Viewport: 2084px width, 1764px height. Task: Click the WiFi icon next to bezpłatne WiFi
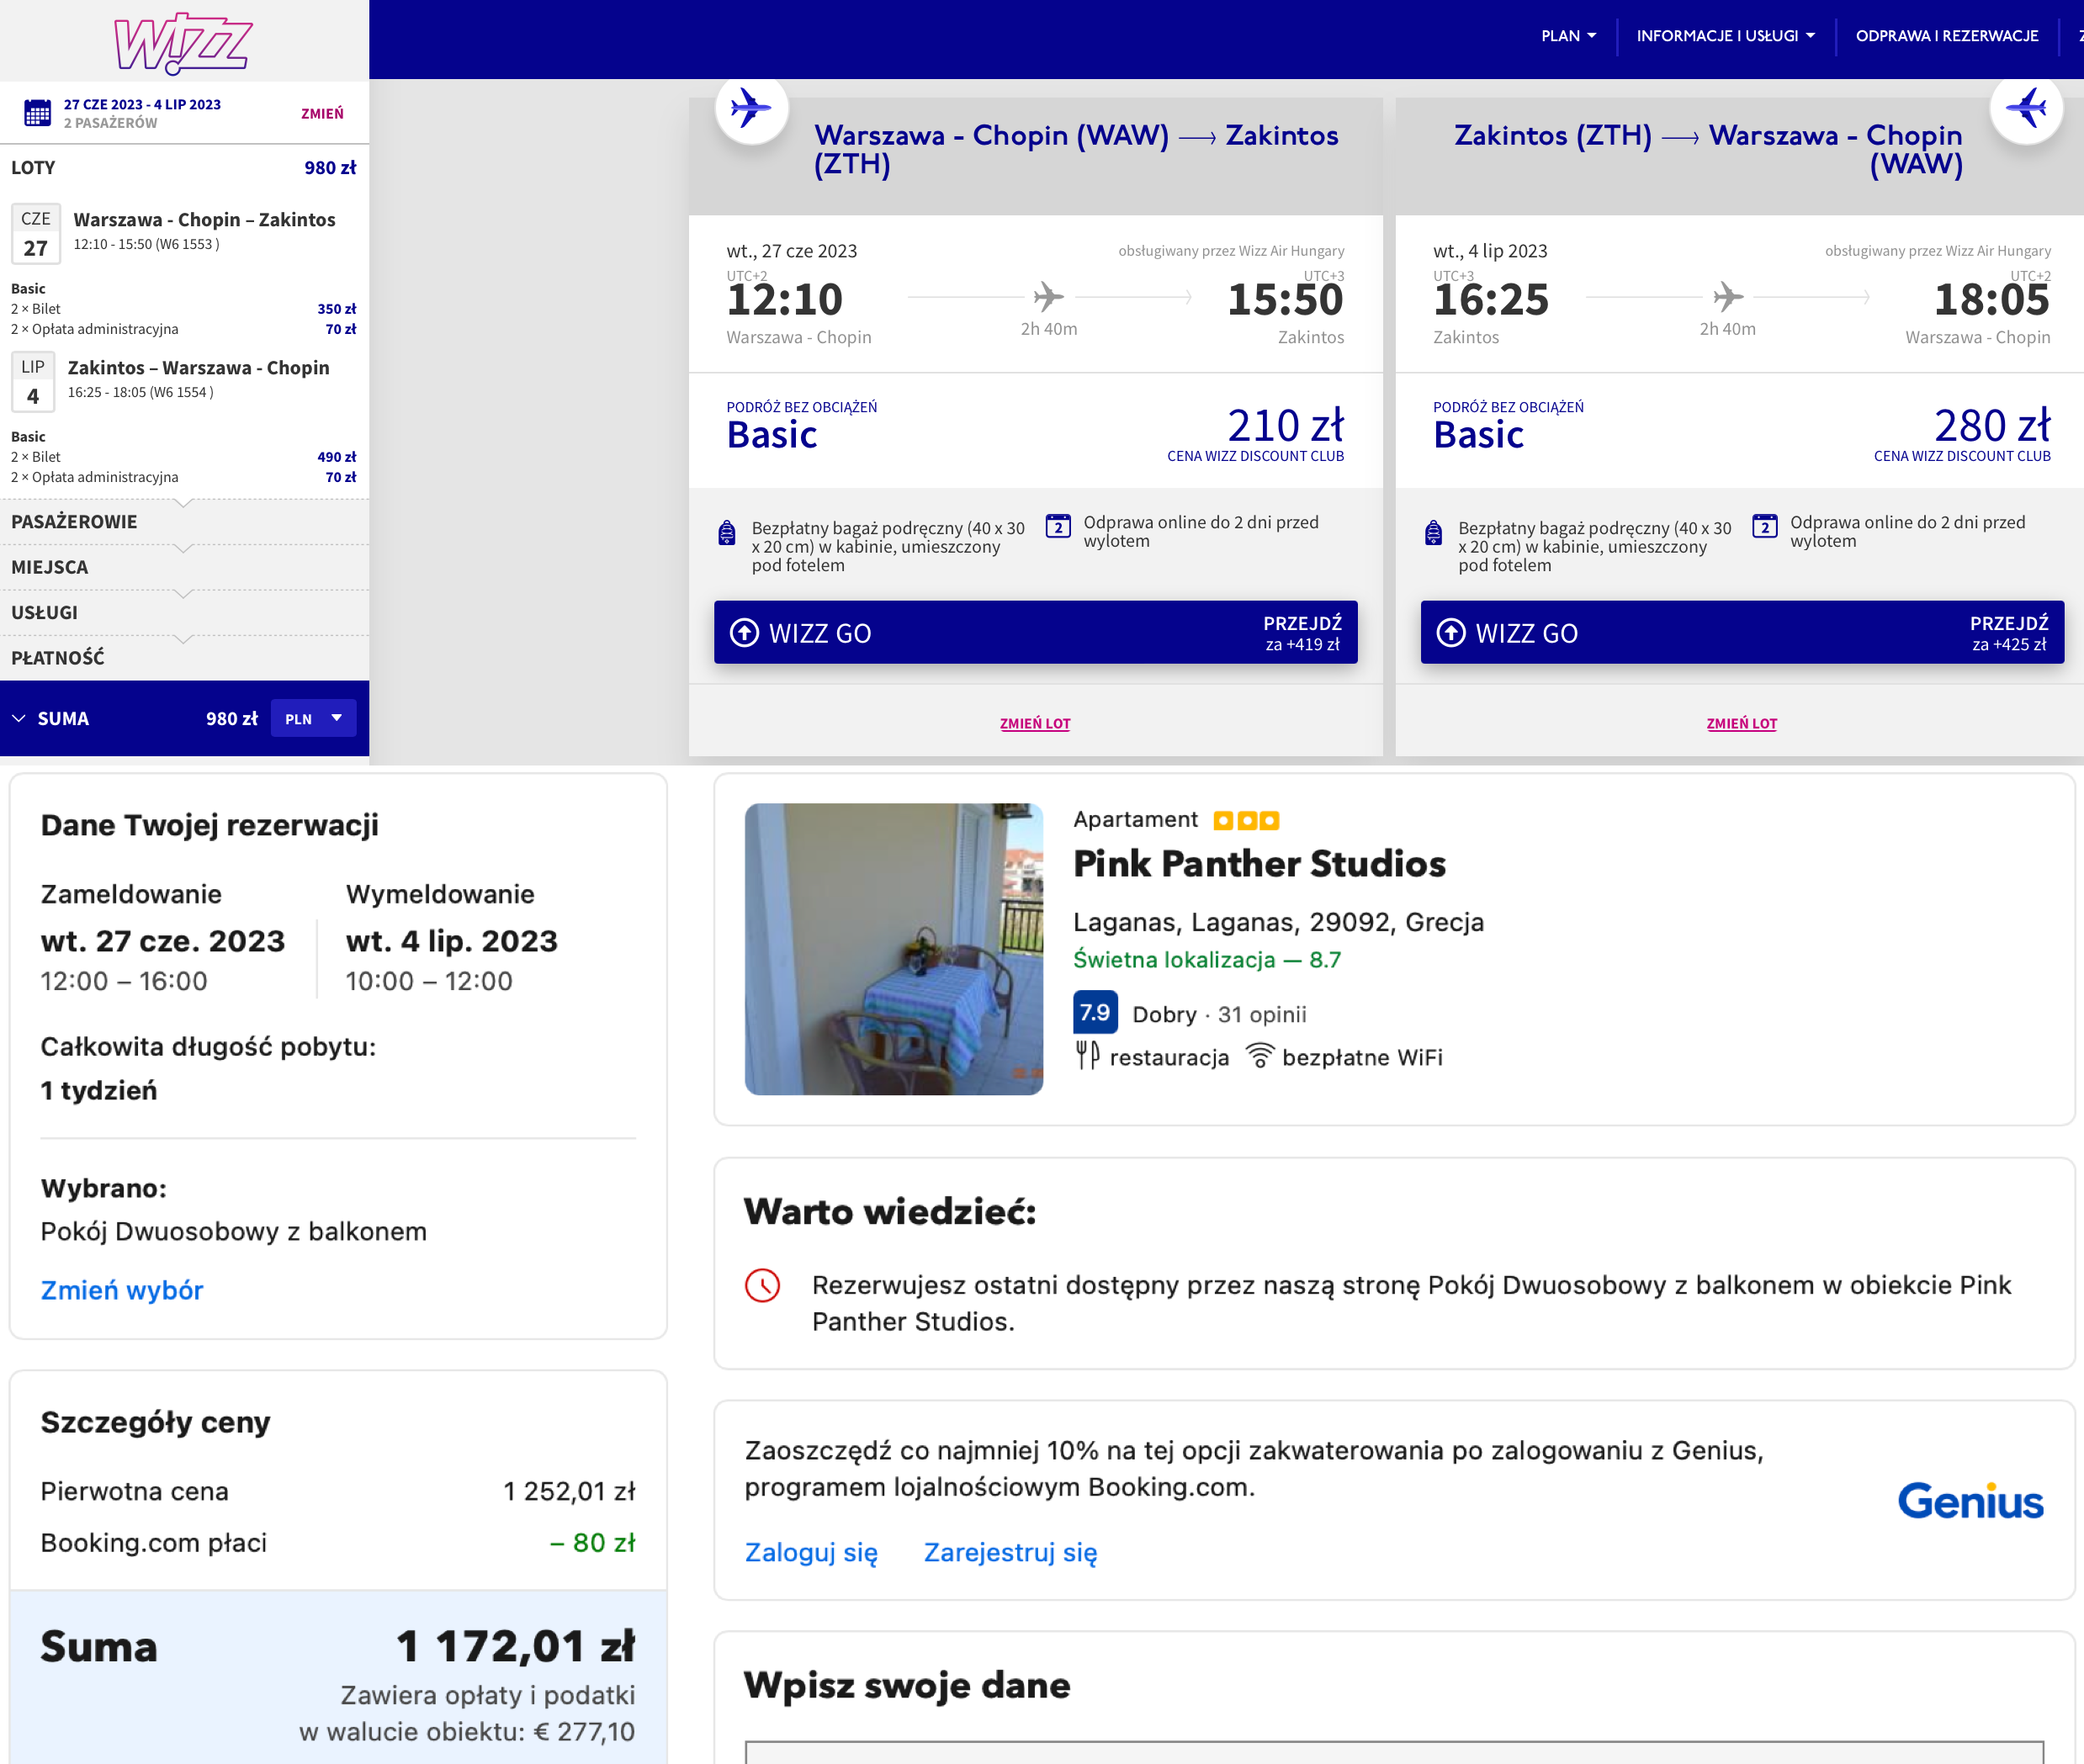coord(1260,1056)
